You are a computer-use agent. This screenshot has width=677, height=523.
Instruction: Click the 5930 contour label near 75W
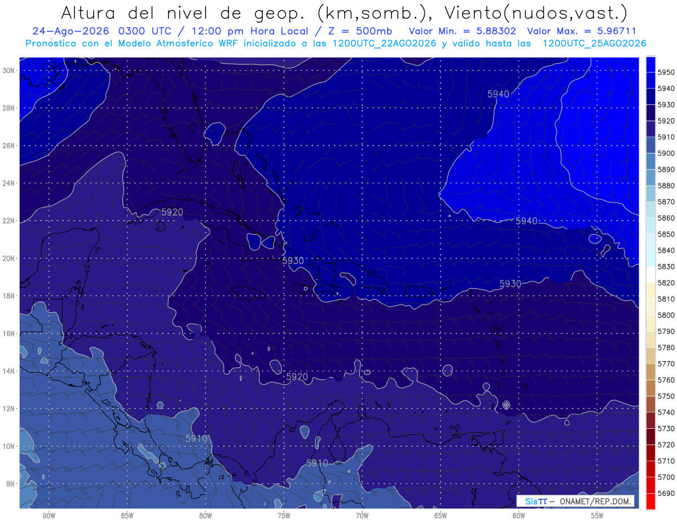(293, 261)
